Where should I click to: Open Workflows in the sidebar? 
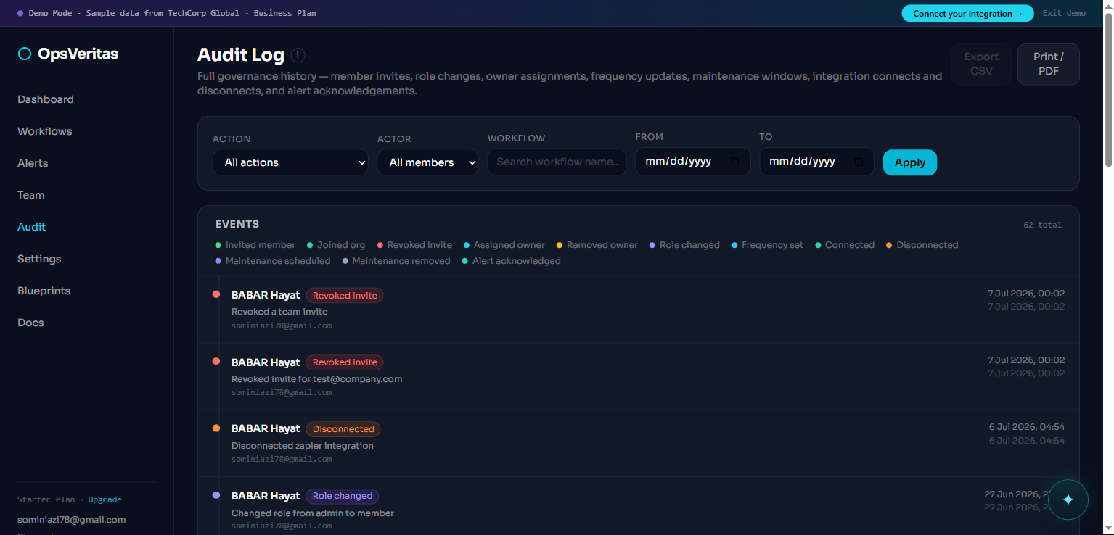point(45,131)
